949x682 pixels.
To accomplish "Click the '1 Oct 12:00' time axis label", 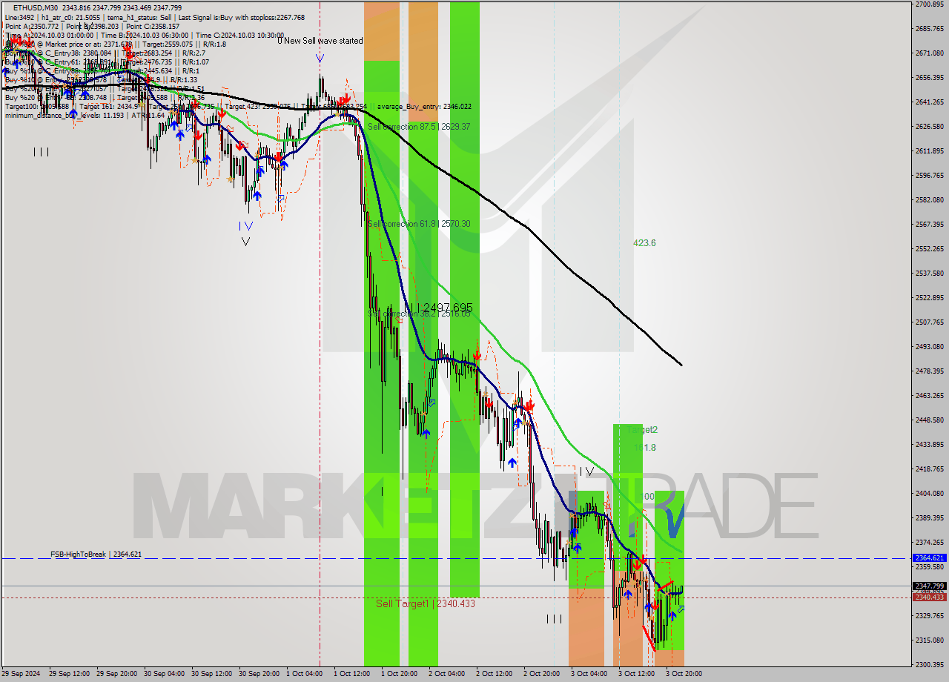I will point(352,674).
